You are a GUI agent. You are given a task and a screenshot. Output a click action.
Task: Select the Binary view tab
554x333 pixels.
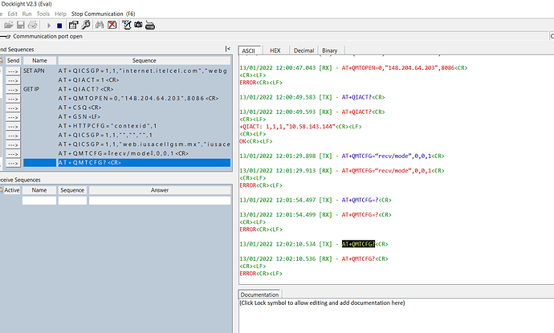(330, 50)
